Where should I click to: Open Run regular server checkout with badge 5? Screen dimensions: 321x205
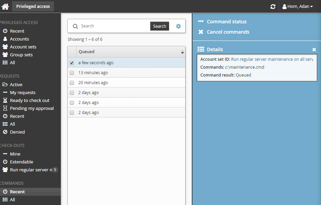pos(30,170)
